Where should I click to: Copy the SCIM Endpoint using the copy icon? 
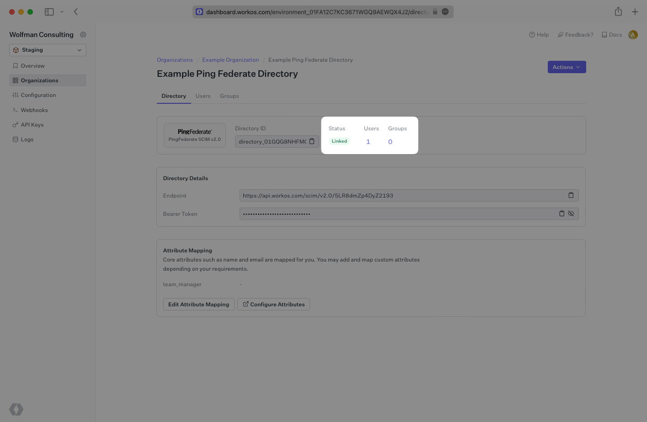pos(571,195)
